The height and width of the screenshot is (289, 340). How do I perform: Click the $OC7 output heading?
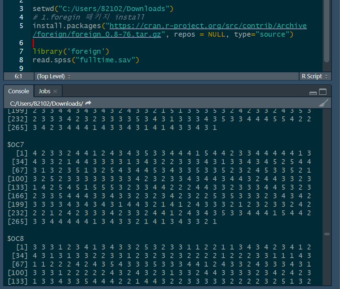coord(16,145)
